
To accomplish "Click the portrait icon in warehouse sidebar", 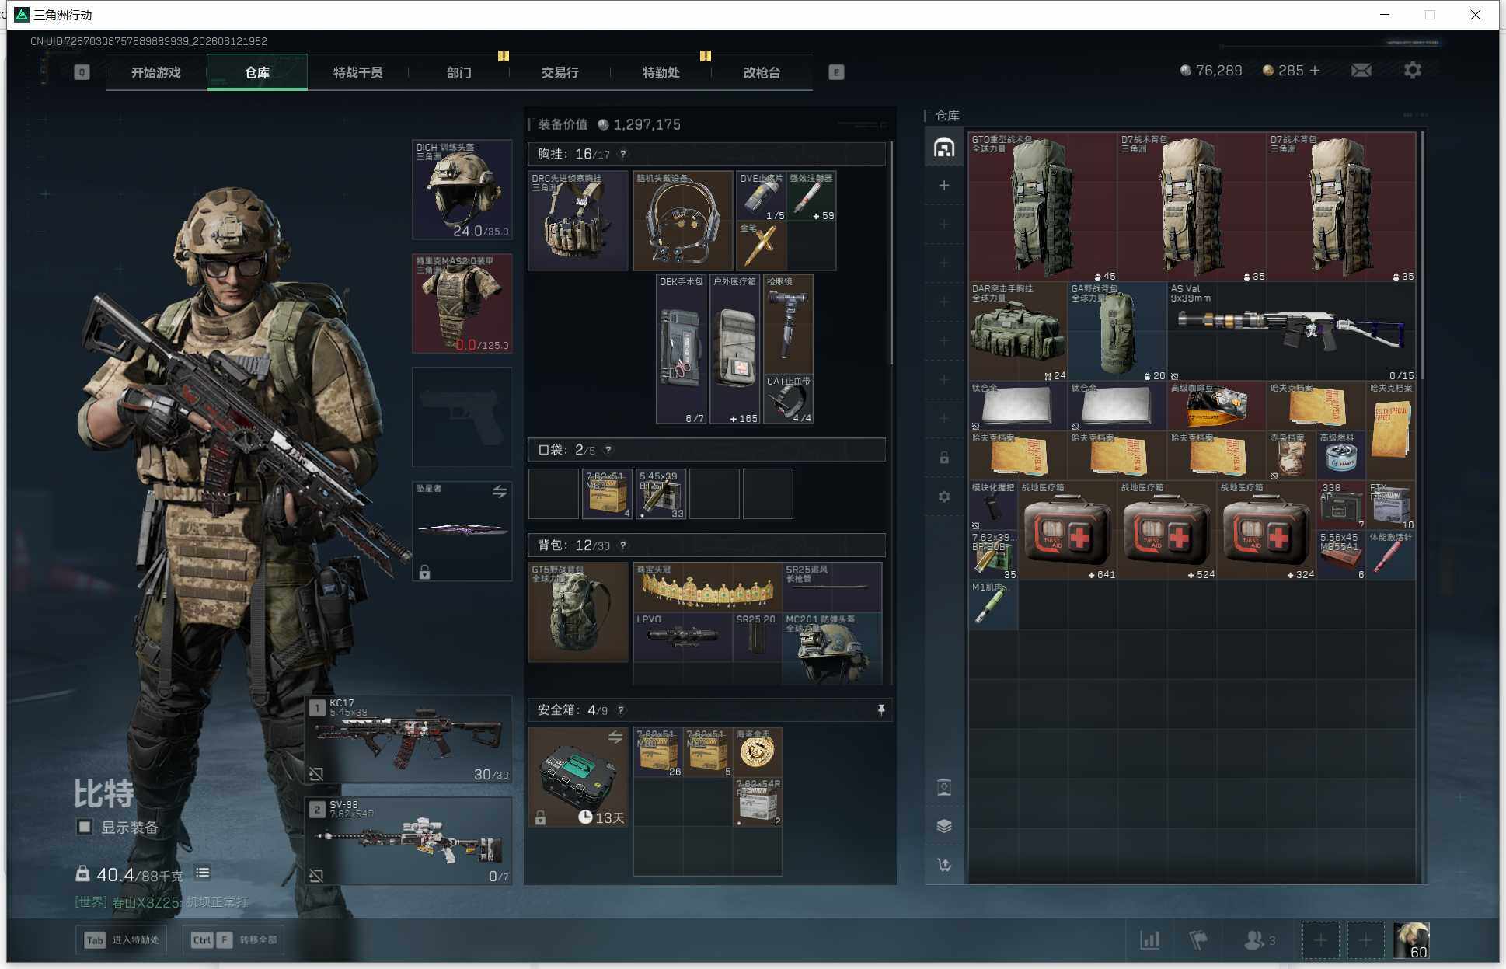I will pos(944,787).
